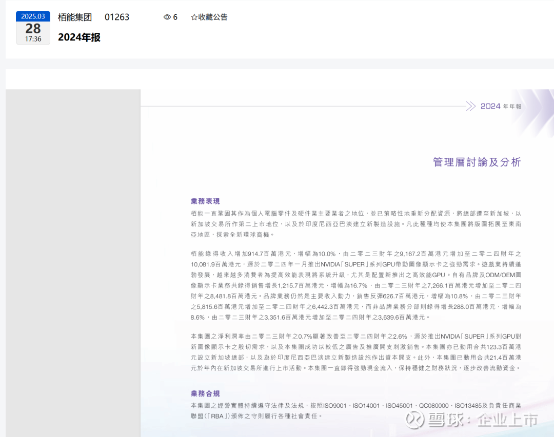The width and height of the screenshot is (554, 437).
Task: Click the double-chevron arrow before 2024 年年報
Action: [x=470, y=106]
